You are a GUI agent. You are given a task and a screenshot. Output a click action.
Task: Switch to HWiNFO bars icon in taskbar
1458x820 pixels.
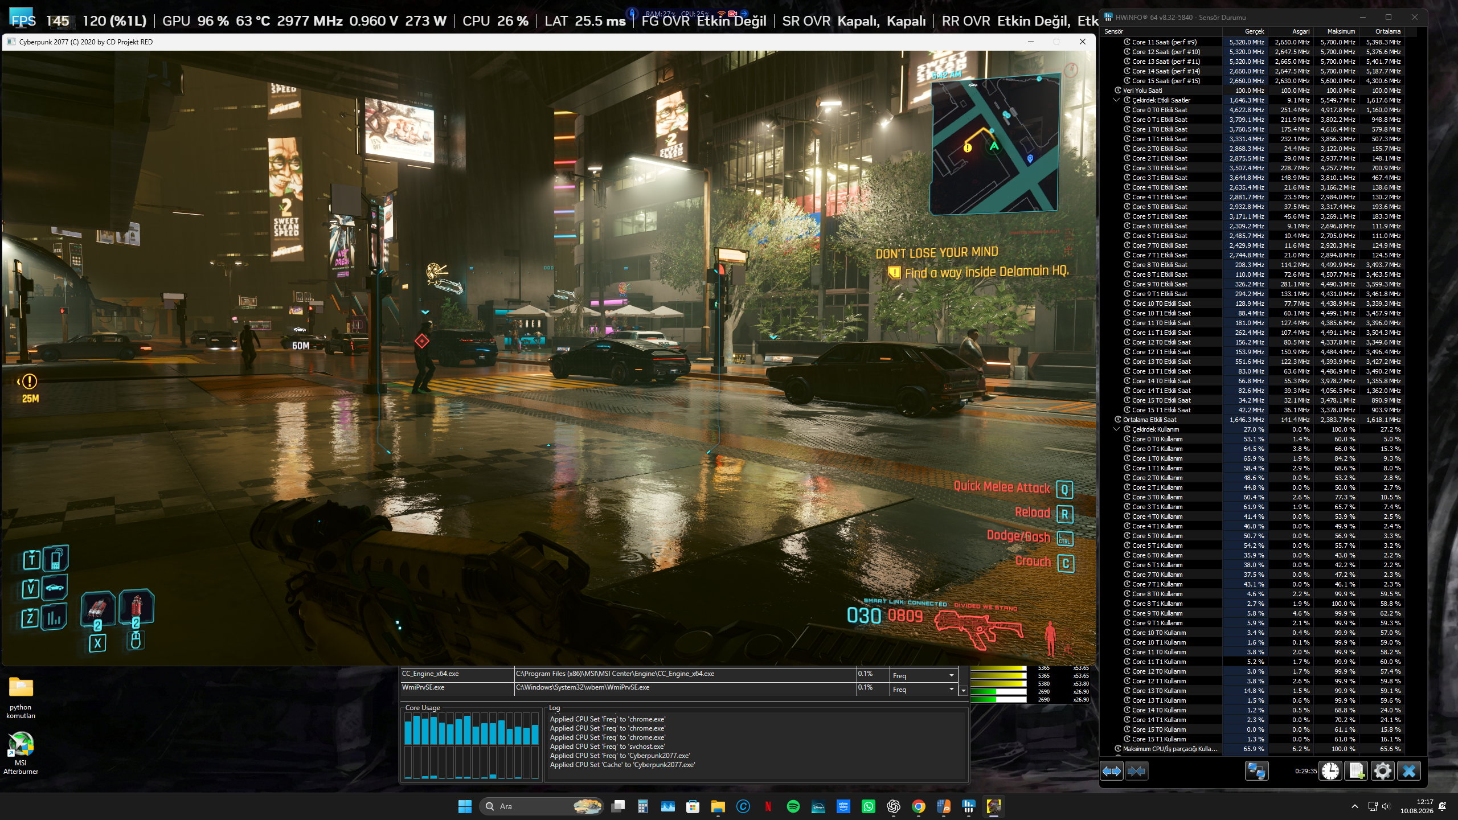969,806
